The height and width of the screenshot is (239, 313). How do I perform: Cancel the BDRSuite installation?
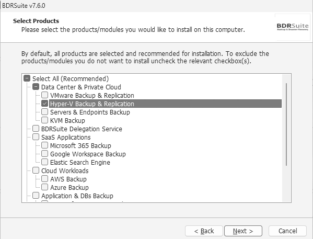(x=287, y=231)
